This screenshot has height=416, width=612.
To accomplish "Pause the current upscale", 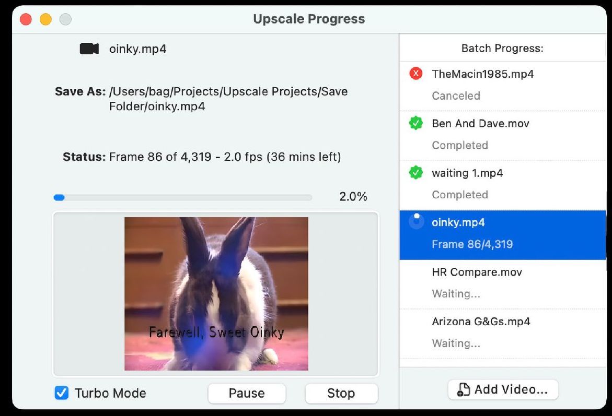I will tap(247, 393).
